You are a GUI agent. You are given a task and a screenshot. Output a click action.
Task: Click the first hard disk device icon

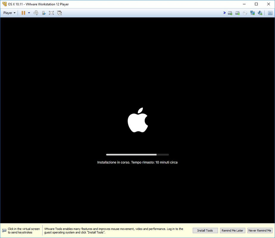coord(230,13)
